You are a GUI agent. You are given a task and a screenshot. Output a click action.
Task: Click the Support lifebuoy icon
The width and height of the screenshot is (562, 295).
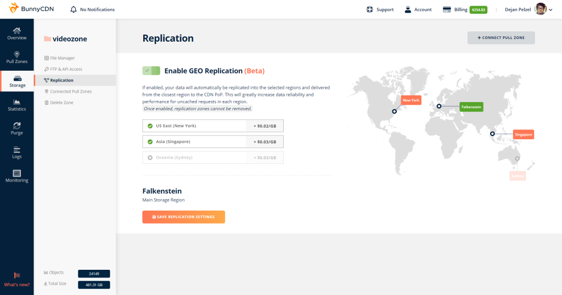coord(370,9)
